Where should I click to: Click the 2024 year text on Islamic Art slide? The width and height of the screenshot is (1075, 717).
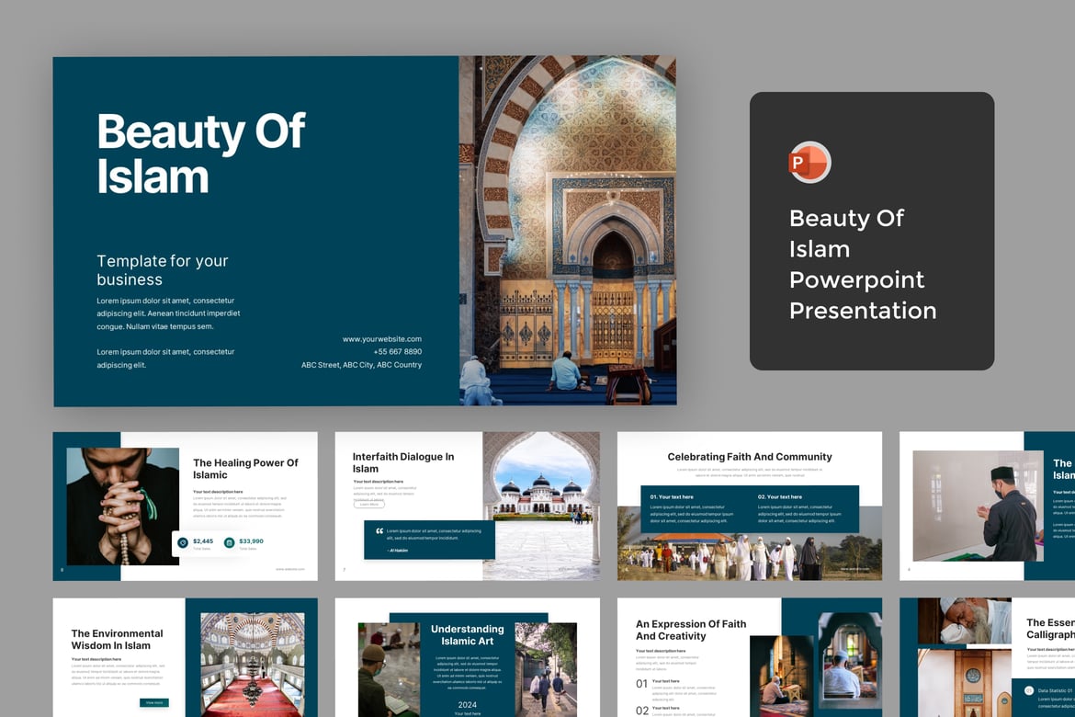[468, 705]
